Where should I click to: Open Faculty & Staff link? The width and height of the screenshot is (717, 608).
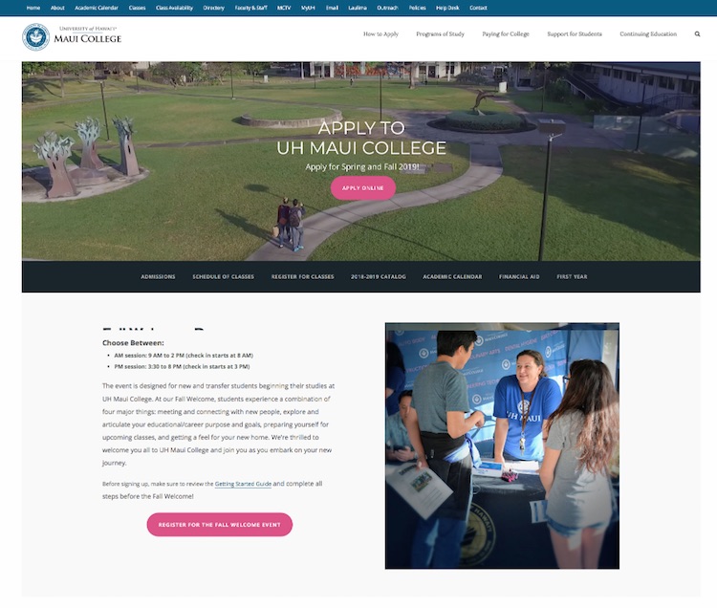251,8
